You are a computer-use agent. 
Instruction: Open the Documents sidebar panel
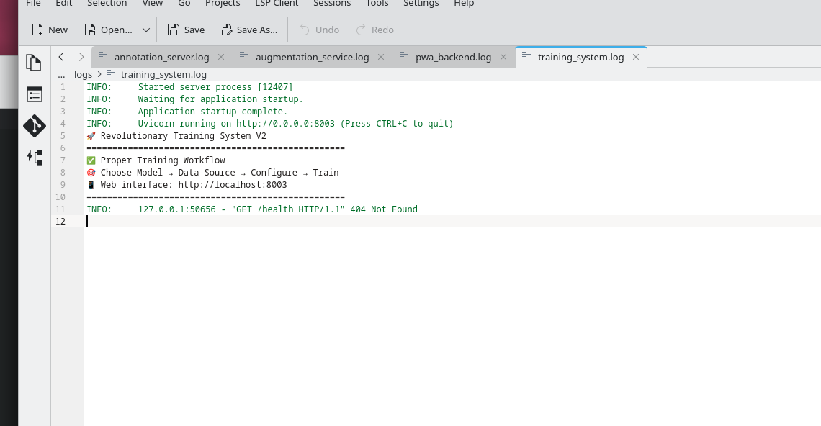[34, 63]
